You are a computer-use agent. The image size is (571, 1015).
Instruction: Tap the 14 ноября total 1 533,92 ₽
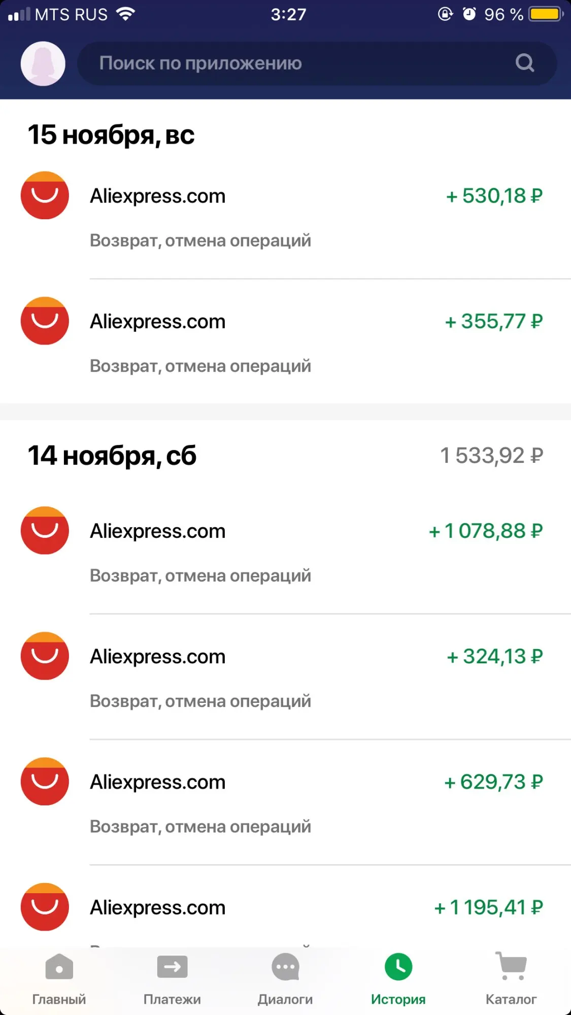491,456
